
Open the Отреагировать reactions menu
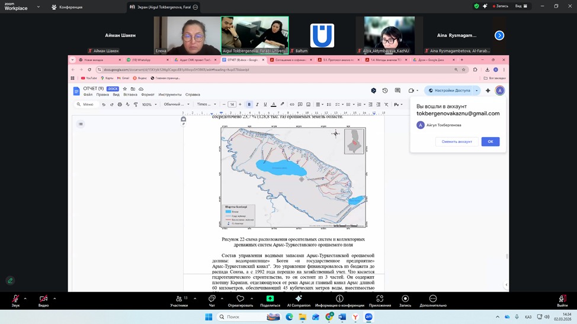click(x=240, y=299)
